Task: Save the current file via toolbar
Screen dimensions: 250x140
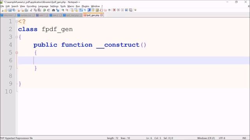Action: pos(10,10)
